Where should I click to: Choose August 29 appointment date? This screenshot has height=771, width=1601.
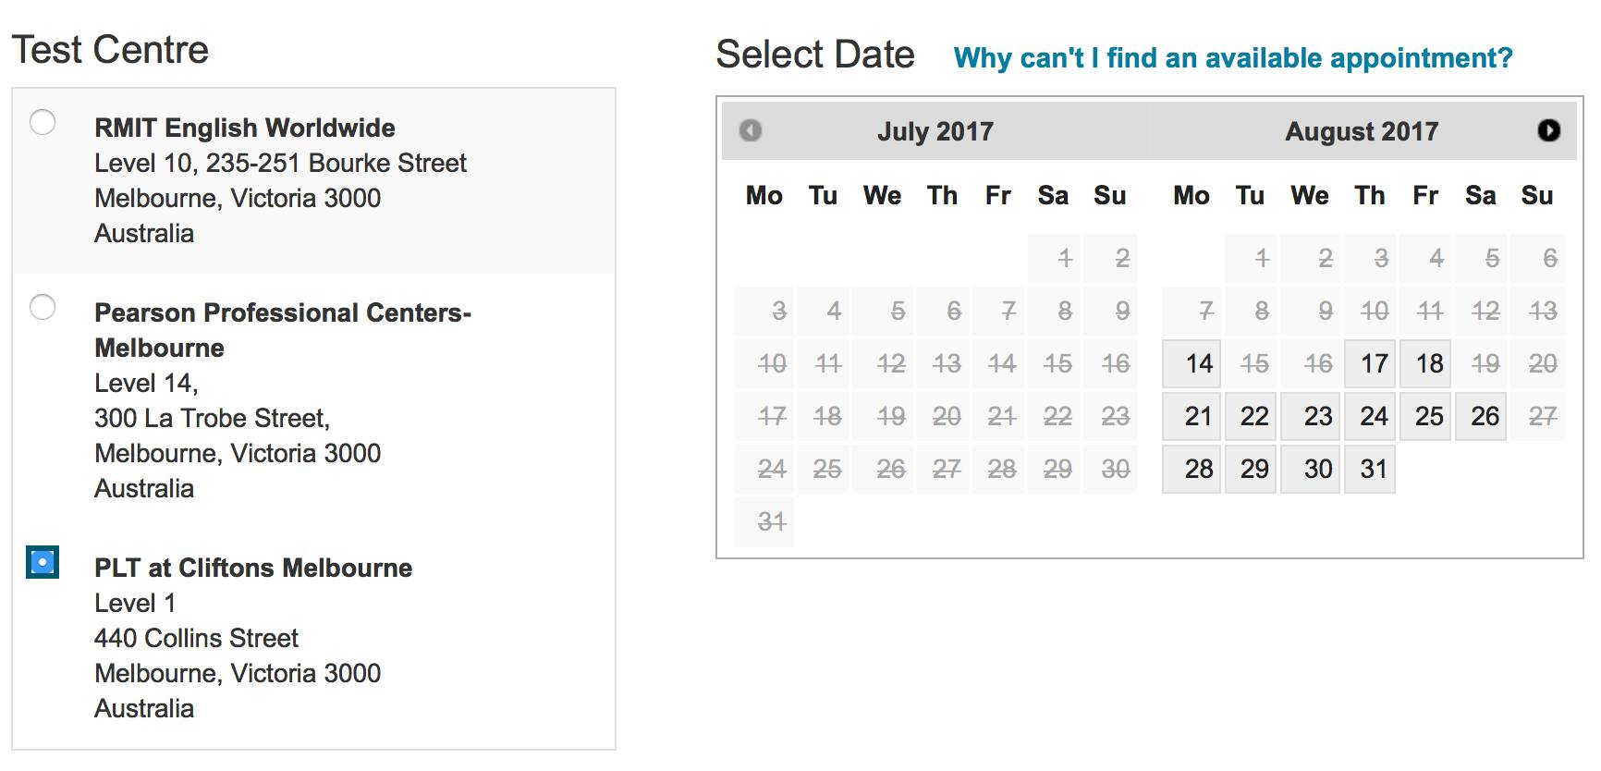(x=1253, y=469)
